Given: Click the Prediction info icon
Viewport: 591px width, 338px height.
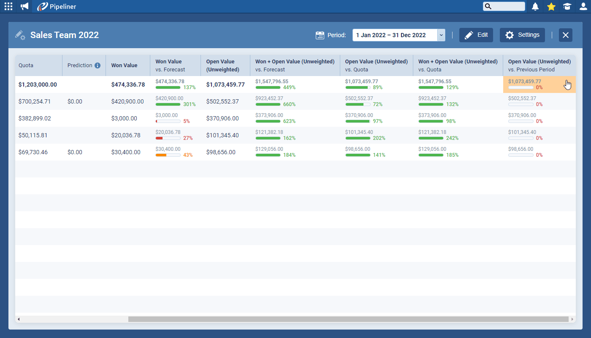Looking at the screenshot, I should click(x=98, y=65).
